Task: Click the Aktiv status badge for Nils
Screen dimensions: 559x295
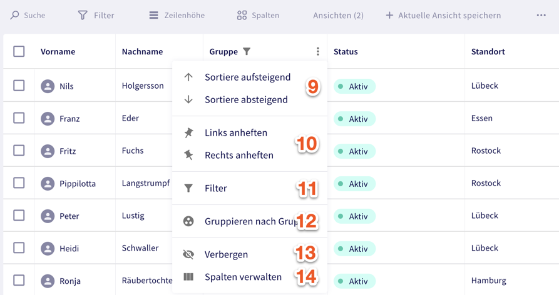Action: click(354, 86)
